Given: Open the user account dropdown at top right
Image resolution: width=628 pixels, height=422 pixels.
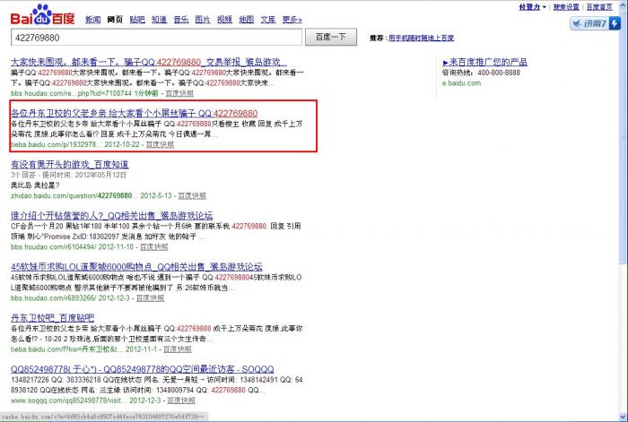Looking at the screenshot, I should click(532, 7).
